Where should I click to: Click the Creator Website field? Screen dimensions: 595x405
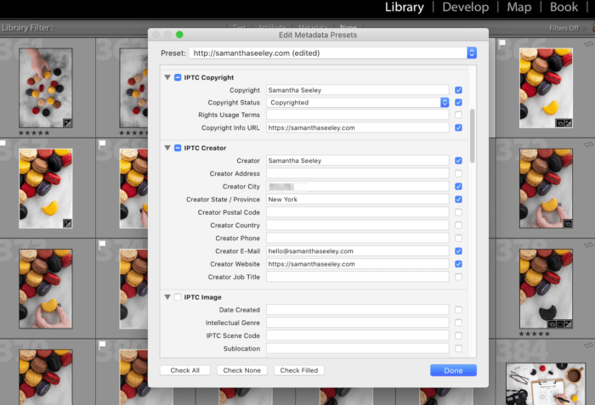pyautogui.click(x=358, y=264)
